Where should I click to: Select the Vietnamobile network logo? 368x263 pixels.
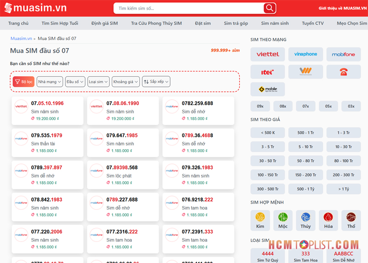pos(305,72)
